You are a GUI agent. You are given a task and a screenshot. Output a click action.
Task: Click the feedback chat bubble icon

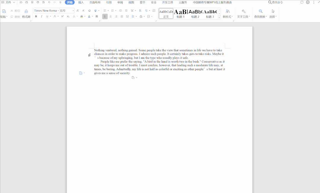coord(302,2)
